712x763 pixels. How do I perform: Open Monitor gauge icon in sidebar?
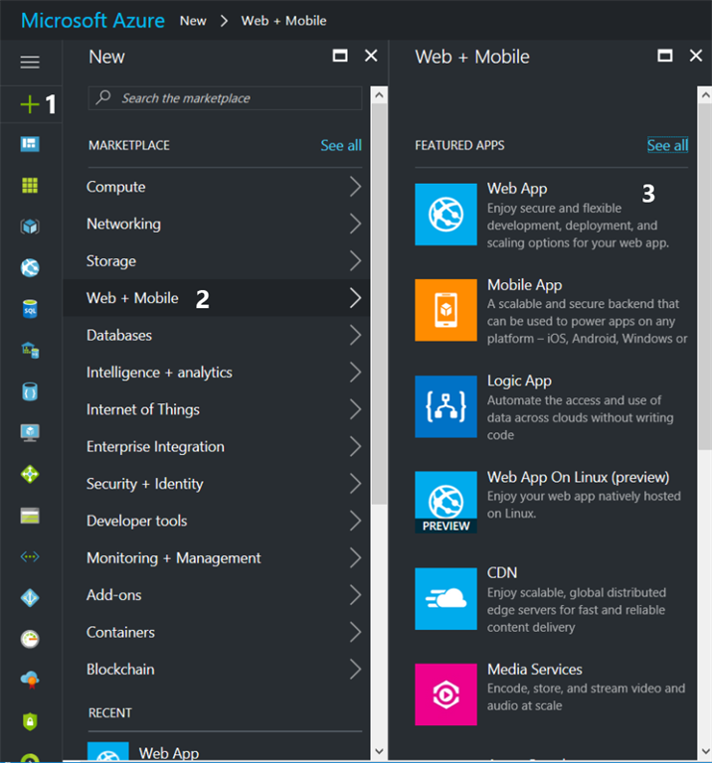30,639
